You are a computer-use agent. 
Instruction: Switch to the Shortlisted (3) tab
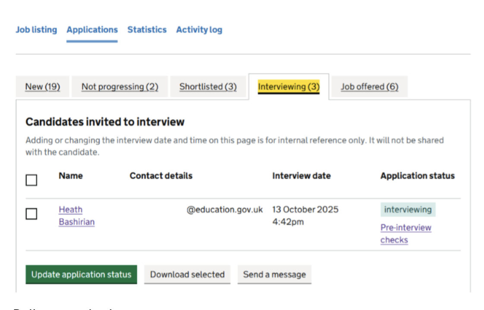[x=208, y=87]
